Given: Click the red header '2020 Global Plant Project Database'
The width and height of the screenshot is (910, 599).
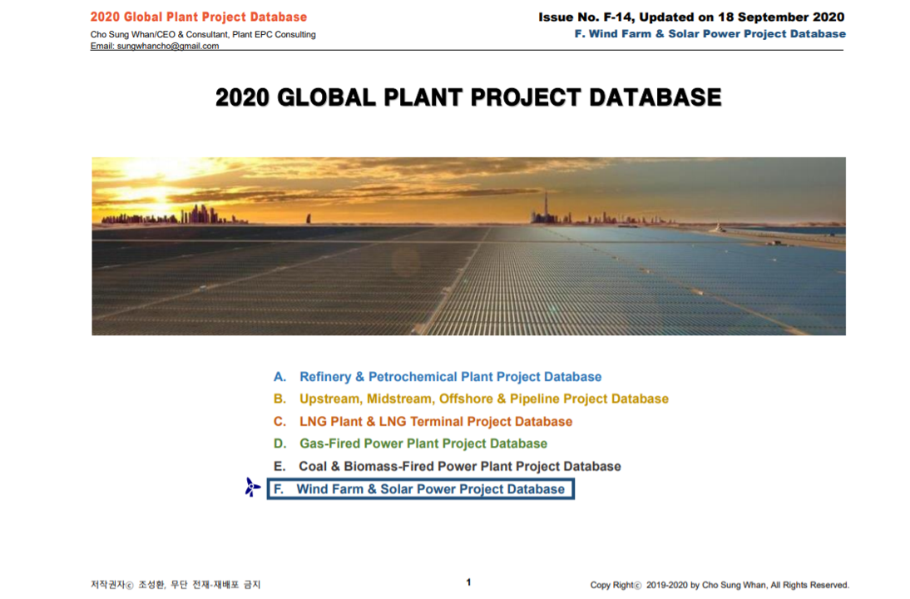Looking at the screenshot, I should pyautogui.click(x=199, y=17).
